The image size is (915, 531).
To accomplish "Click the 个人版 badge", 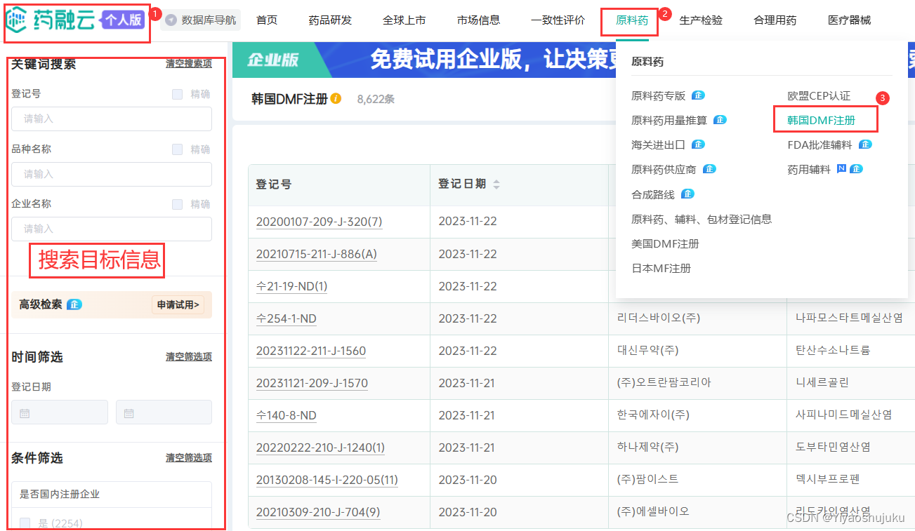I will pyautogui.click(x=124, y=20).
